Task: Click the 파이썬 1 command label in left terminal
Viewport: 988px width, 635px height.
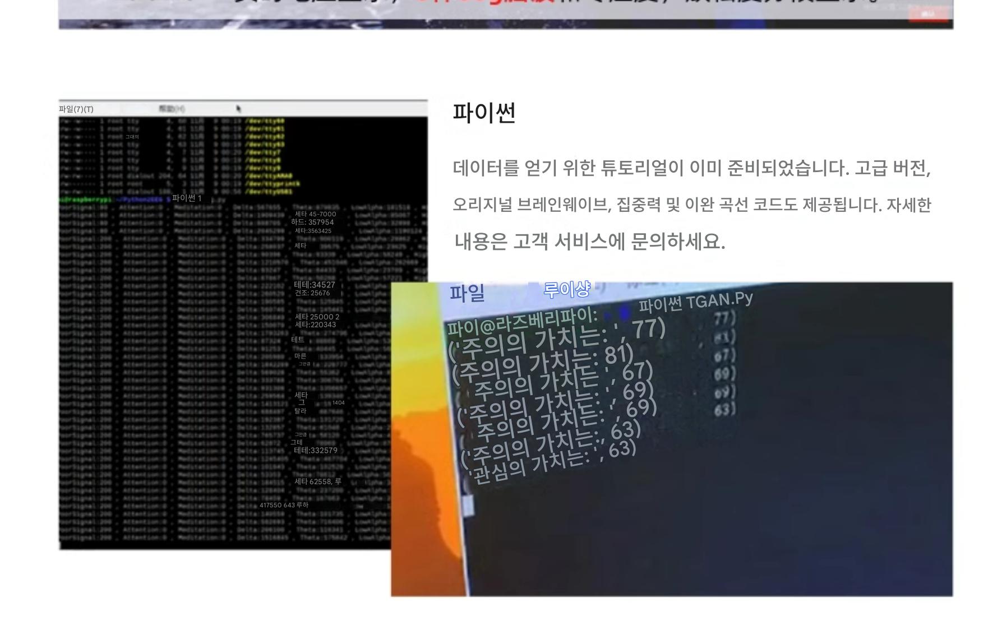Action: 187,198
